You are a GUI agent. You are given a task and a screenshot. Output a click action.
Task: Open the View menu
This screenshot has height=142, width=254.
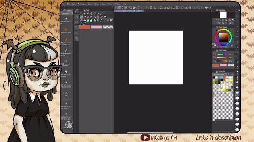coord(104,4)
